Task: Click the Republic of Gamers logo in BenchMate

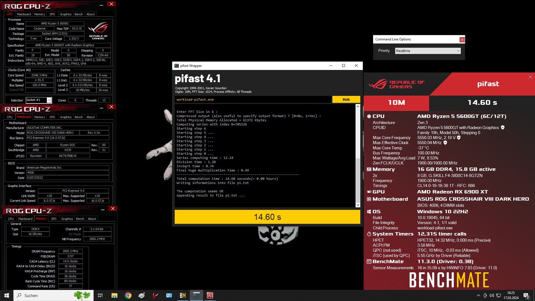Action: (x=397, y=84)
